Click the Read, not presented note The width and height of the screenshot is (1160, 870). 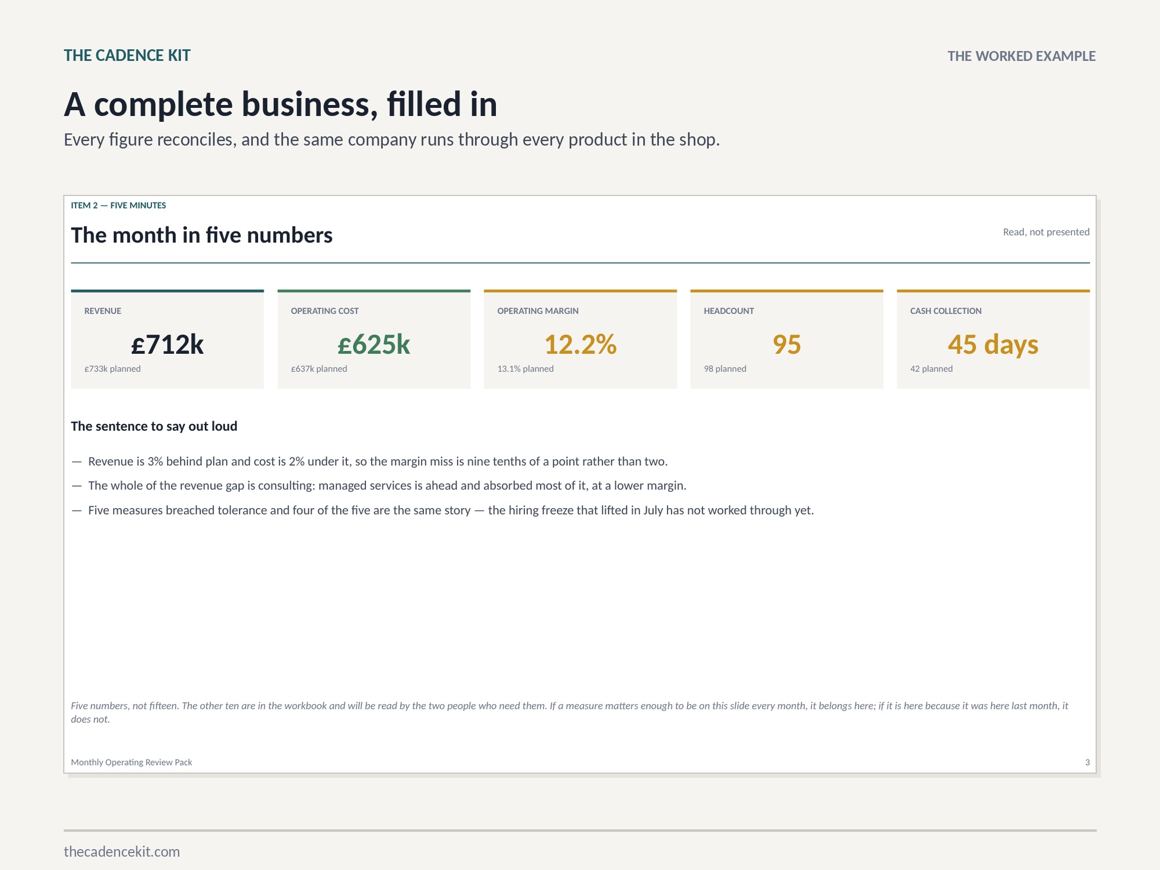click(x=1046, y=232)
